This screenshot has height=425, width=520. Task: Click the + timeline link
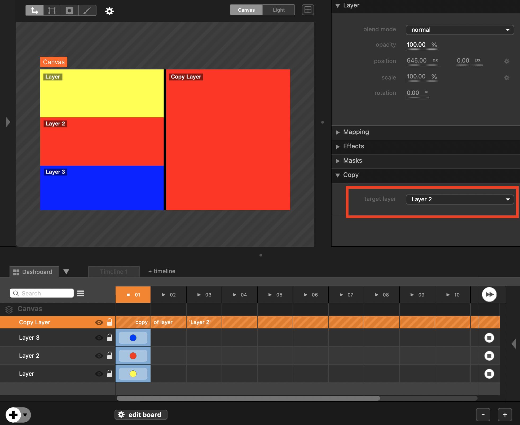(162, 271)
